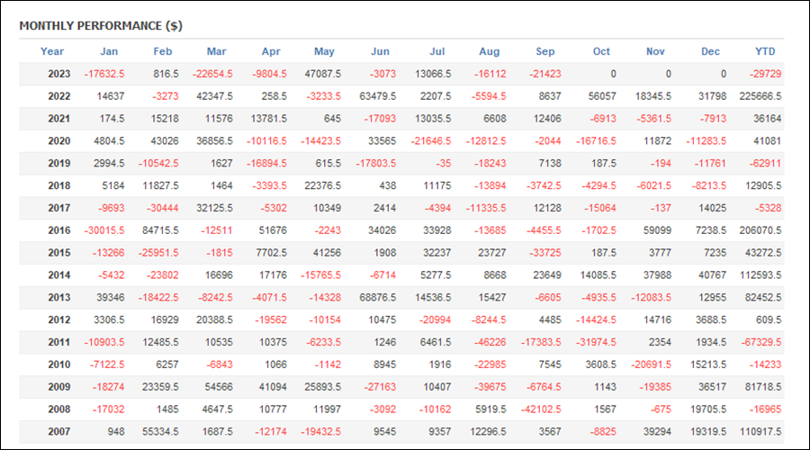The height and width of the screenshot is (450, 810).
Task: Click 2015 Sep value -33725
Action: pos(545,253)
